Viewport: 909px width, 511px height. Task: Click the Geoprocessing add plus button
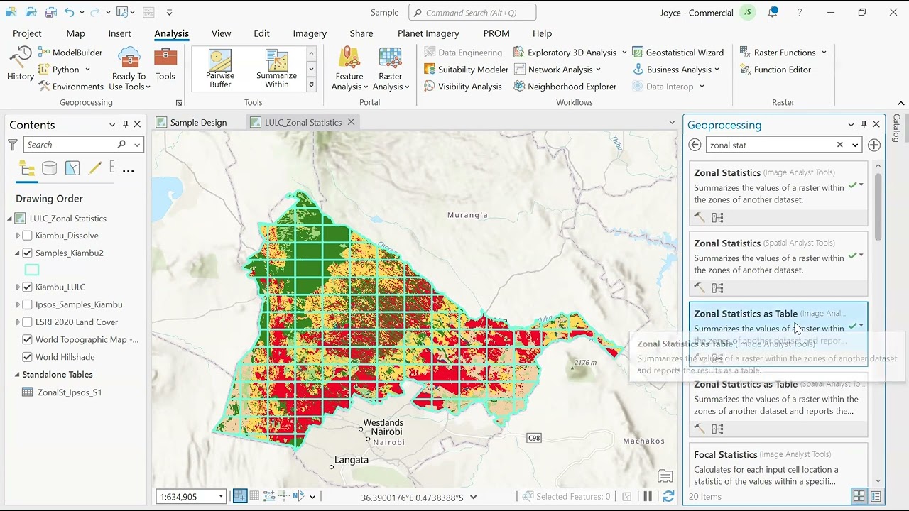pos(874,145)
